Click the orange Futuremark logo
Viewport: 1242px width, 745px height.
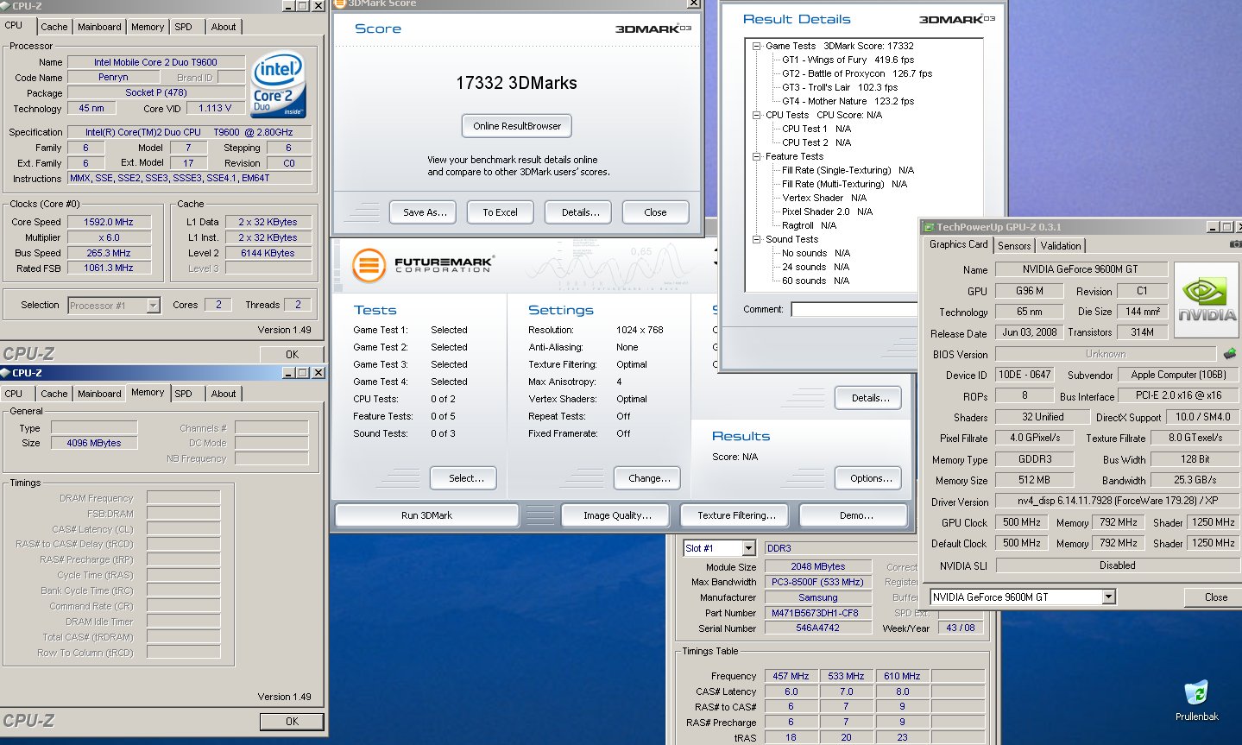pyautogui.click(x=369, y=265)
